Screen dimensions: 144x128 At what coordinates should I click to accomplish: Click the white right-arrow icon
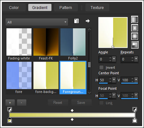(88, 21)
